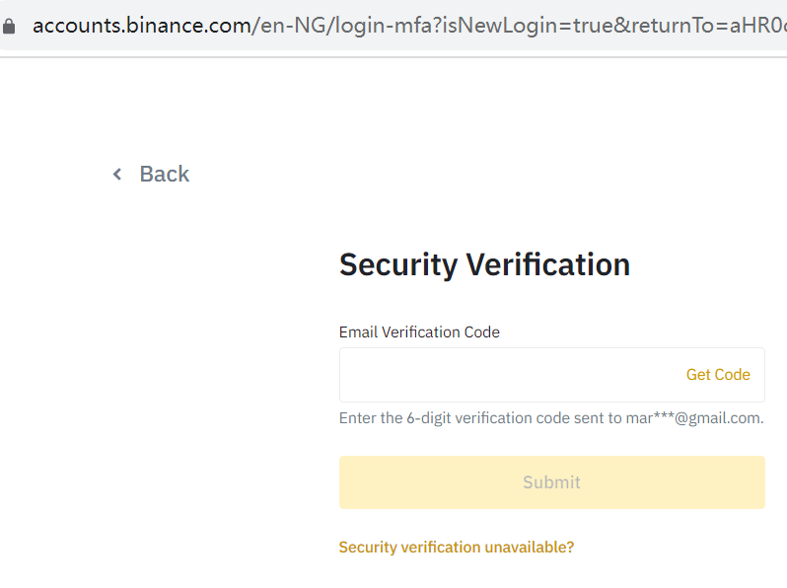The image size is (787, 588).
Task: Request a code with Get Code
Action: click(718, 375)
